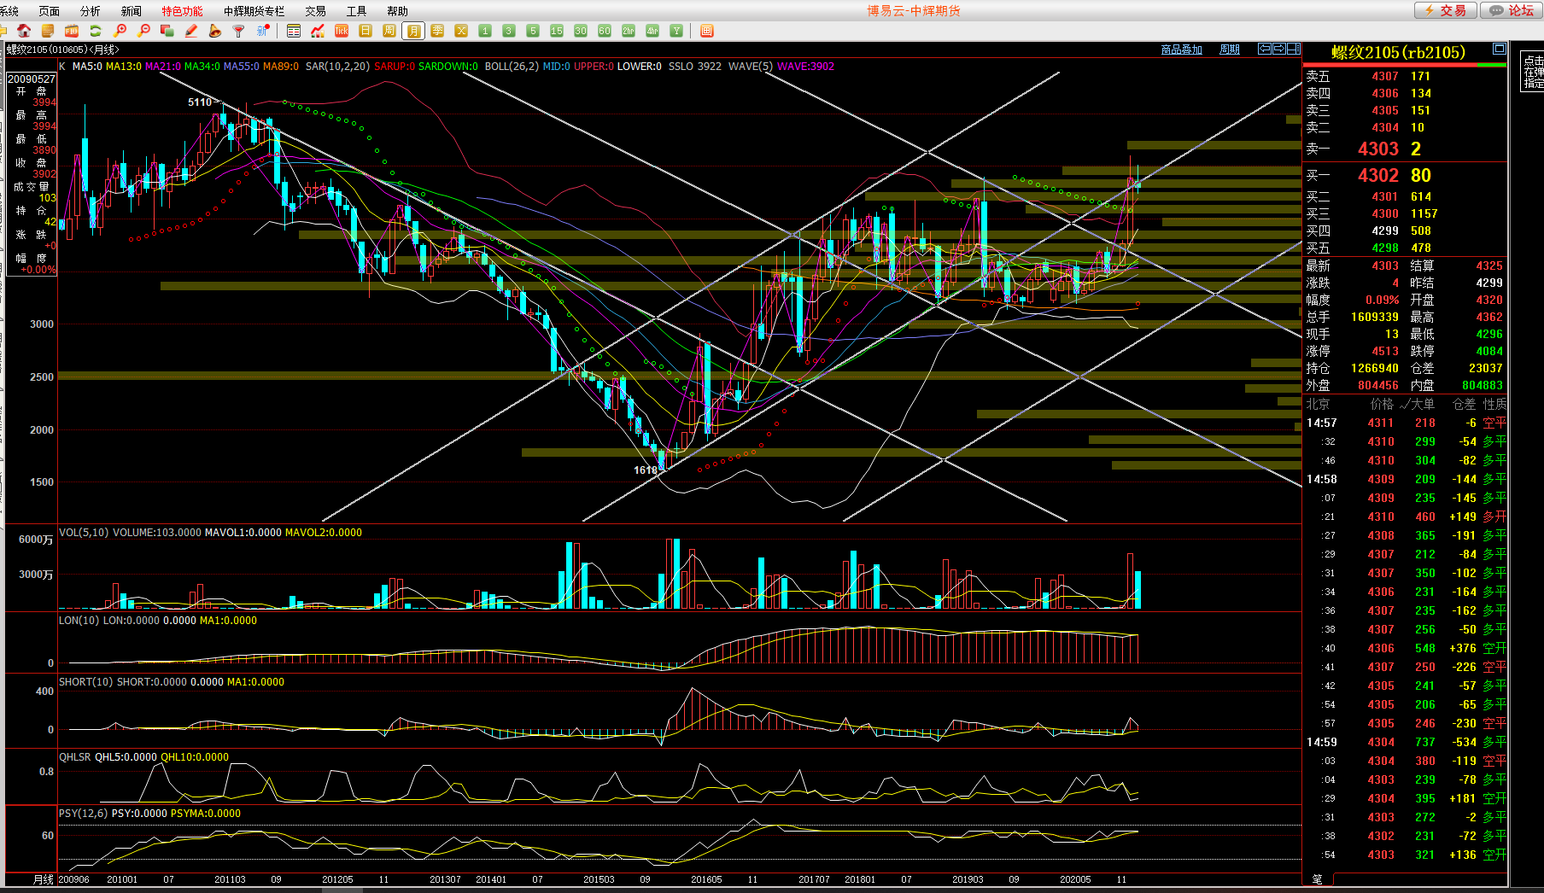Open the 工具 menu
This screenshot has height=893, width=1544.
click(356, 11)
